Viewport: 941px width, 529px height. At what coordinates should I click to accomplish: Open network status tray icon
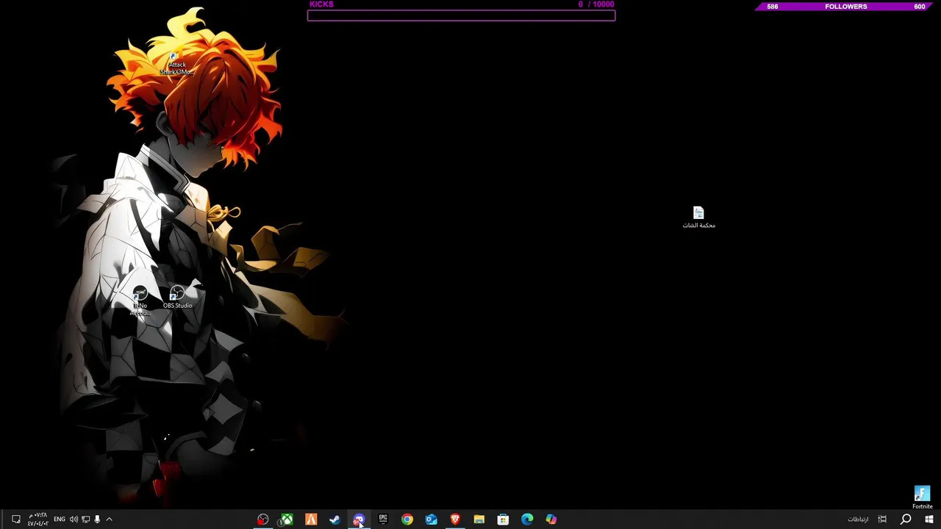85,519
